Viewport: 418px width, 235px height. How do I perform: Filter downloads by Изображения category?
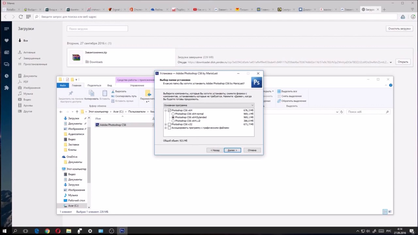pos(32,88)
